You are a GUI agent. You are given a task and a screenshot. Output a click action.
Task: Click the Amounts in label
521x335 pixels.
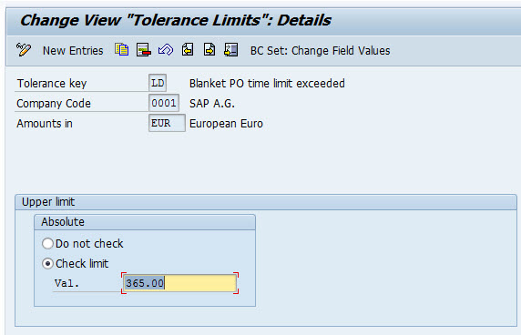point(45,124)
